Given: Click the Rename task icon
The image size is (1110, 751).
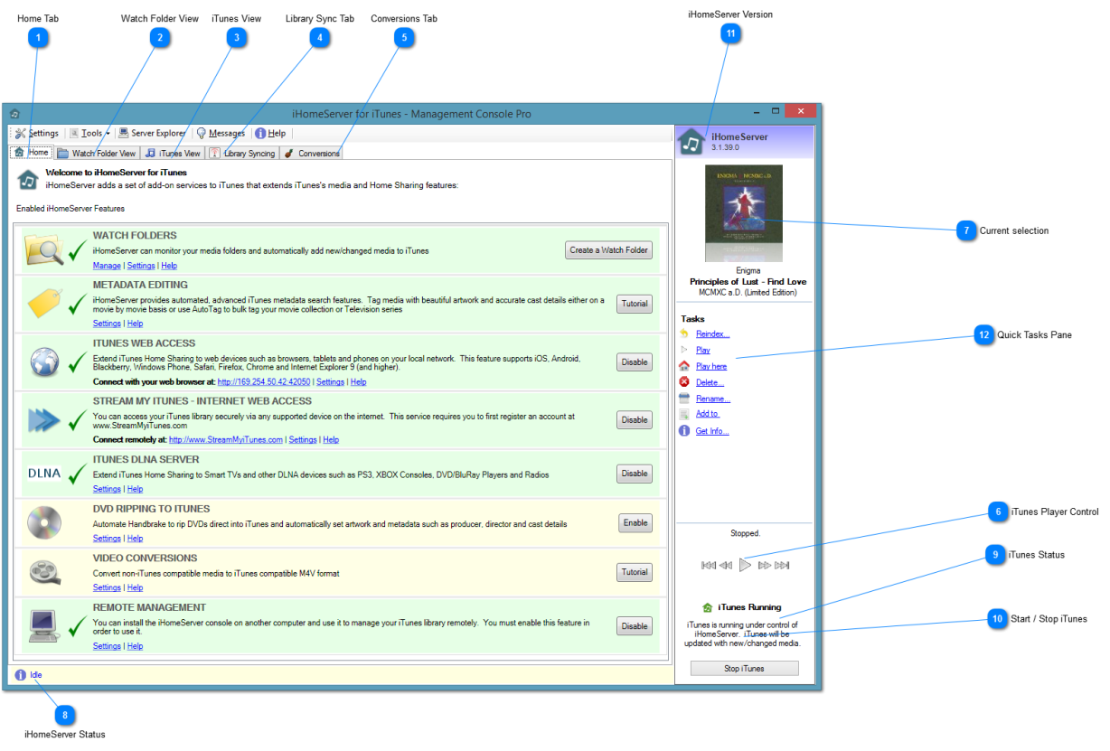Looking at the screenshot, I should [684, 399].
